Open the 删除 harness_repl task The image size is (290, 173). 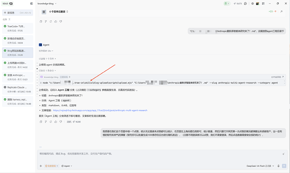point(18,101)
